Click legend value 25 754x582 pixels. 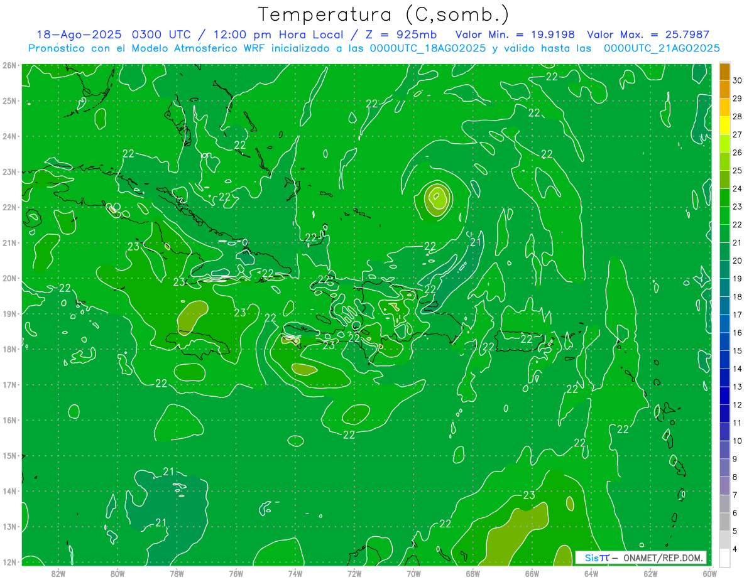[737, 171]
